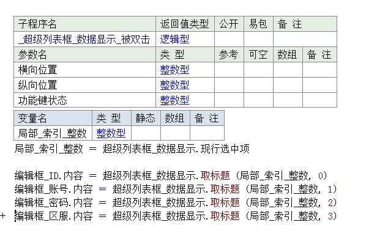The image size is (377, 236).
Task: Click the 公开 header cell
Action: tap(229, 24)
